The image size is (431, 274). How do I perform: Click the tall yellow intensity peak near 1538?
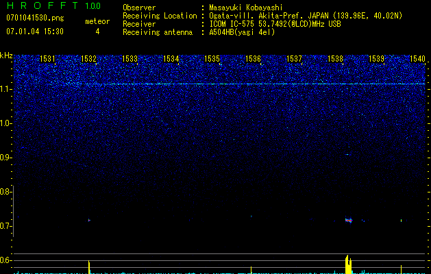click(x=348, y=264)
